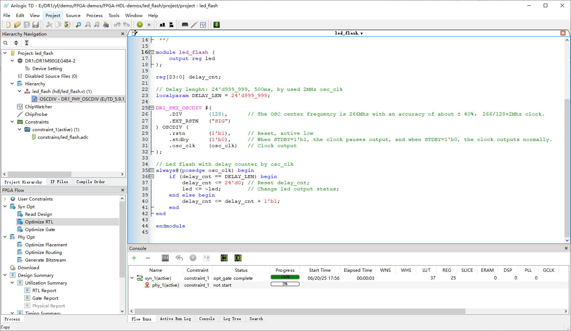Screen dimensions: 571x331
Task: Click the Expand All hierarchy icon
Action: (x=16, y=43)
